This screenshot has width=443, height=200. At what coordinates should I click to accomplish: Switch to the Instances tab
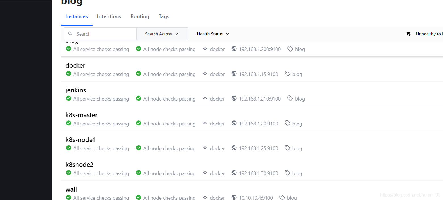(x=76, y=16)
